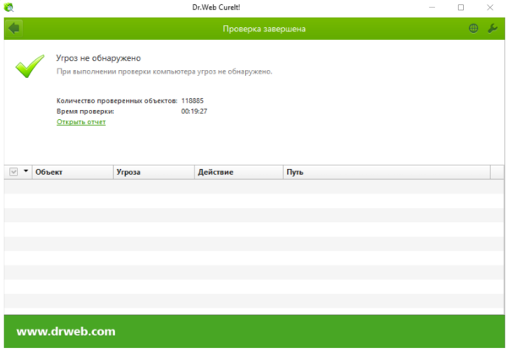
Task: Minimize the Dr.Web CureIt! window
Action: pyautogui.click(x=432, y=8)
